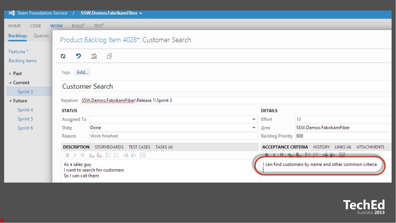396x223 pixels.
Task: Open the SSW.Demos.FabrikamFiber project dropdown
Action: (111, 13)
